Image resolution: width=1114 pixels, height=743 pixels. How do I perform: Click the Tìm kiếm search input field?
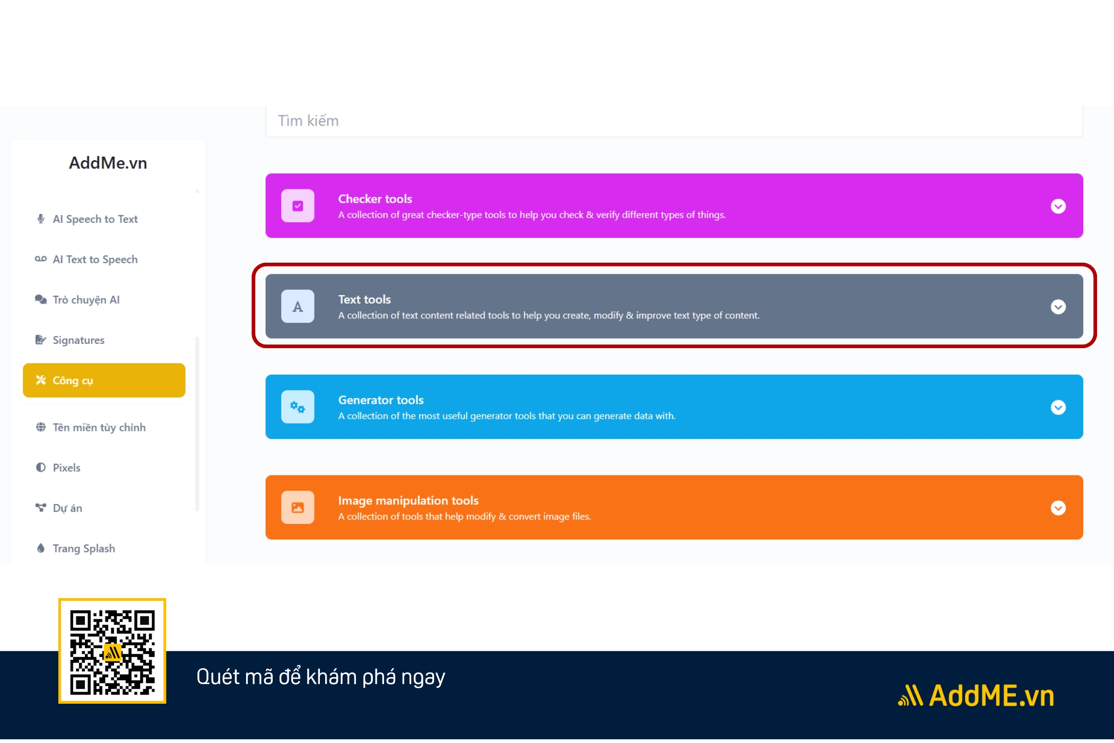(x=674, y=120)
